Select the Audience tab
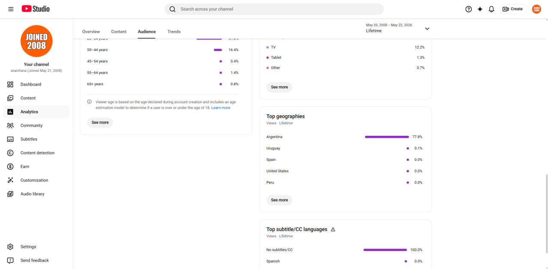This screenshot has width=548, height=269. 147,32
